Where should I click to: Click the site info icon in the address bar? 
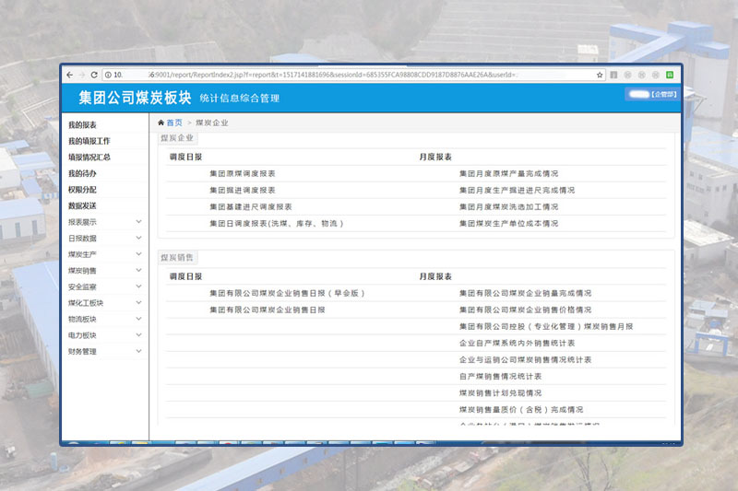pos(107,75)
